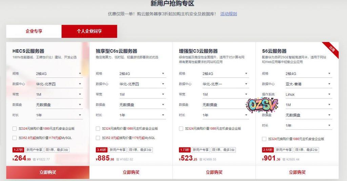Check the MySQL add-on for C6s server
The width and height of the screenshot is (347, 181).
click(x=98, y=138)
